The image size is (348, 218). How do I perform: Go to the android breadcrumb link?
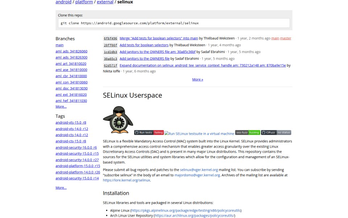[x=63, y=2]
